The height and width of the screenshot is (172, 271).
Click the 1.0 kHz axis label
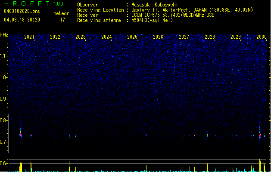[x=3, y=77]
